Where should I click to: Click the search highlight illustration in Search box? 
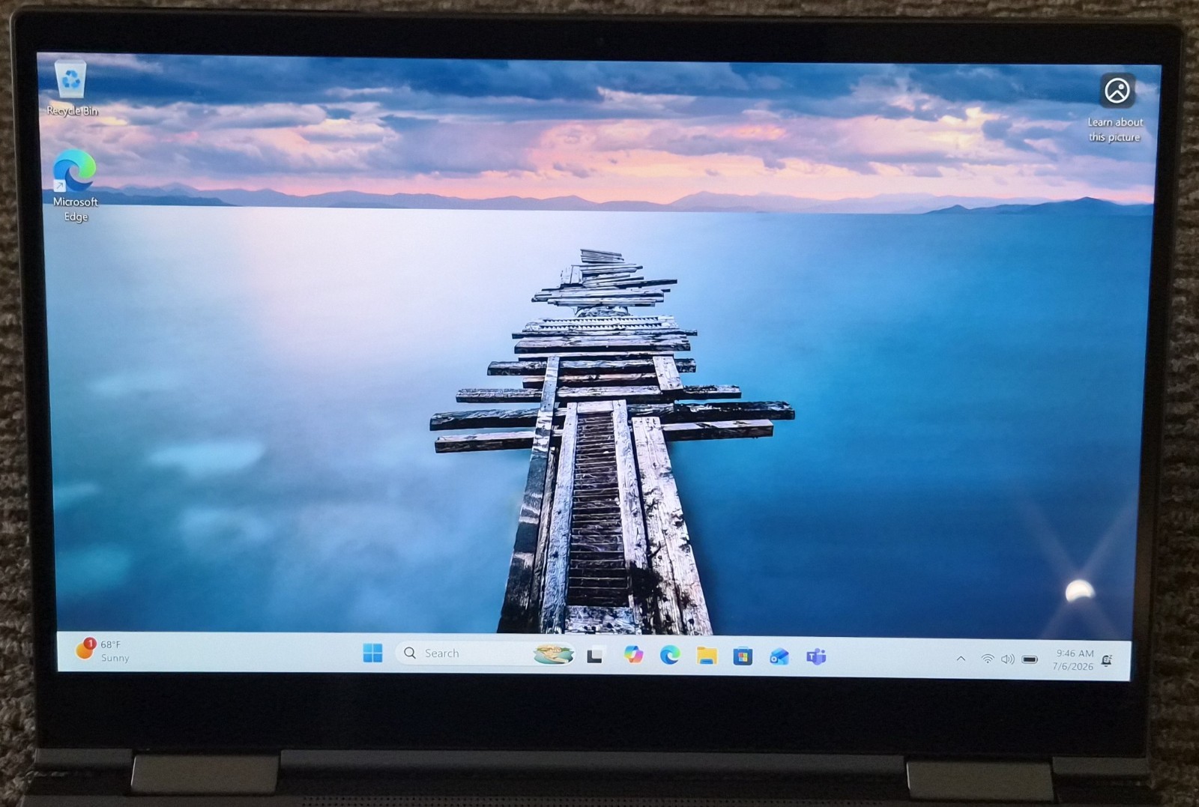553,654
